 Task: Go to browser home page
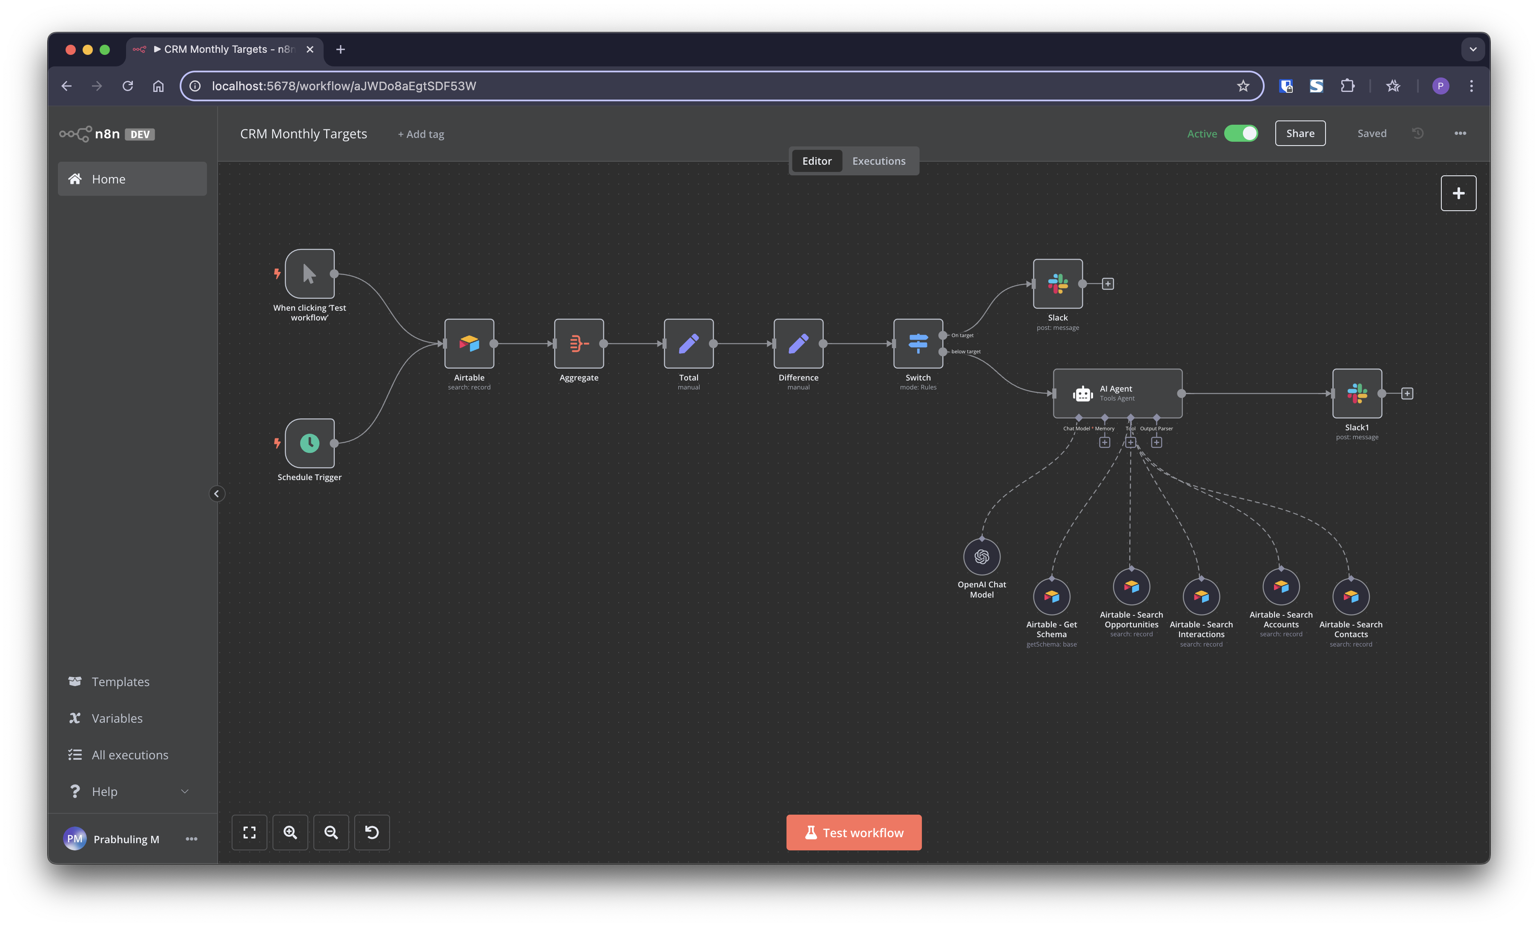pos(158,86)
